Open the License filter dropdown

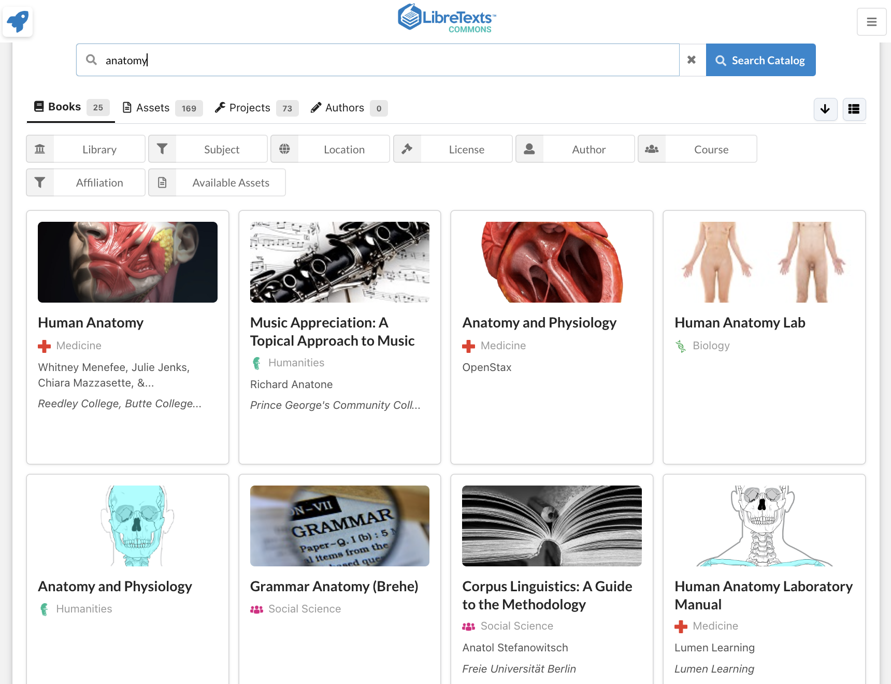453,149
